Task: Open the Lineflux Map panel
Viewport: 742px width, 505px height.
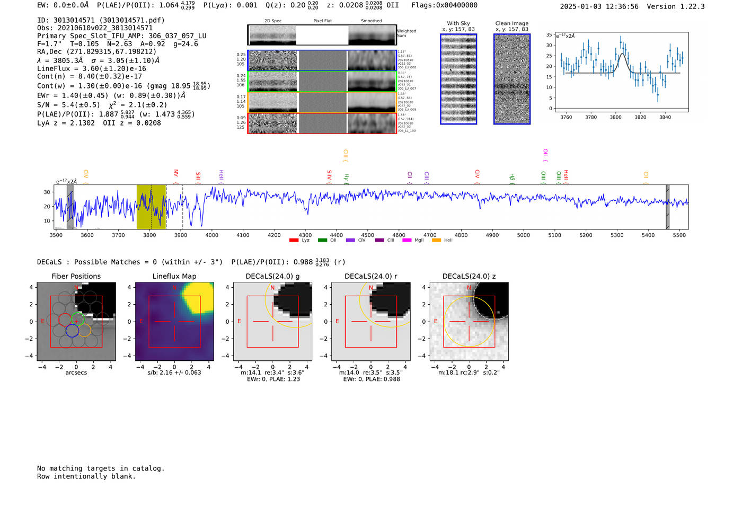Action: [x=174, y=321]
